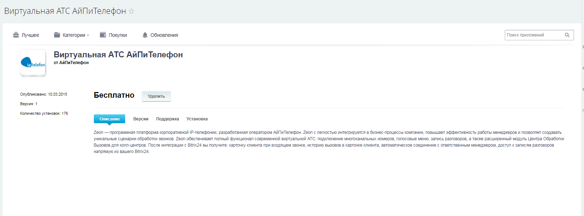Open the iptelefon app logo

(33, 63)
